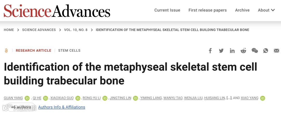Open the Archive menu item

point(242,10)
